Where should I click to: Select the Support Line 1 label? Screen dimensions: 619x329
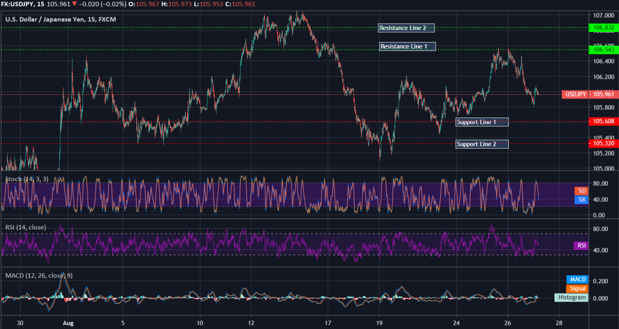[482, 122]
